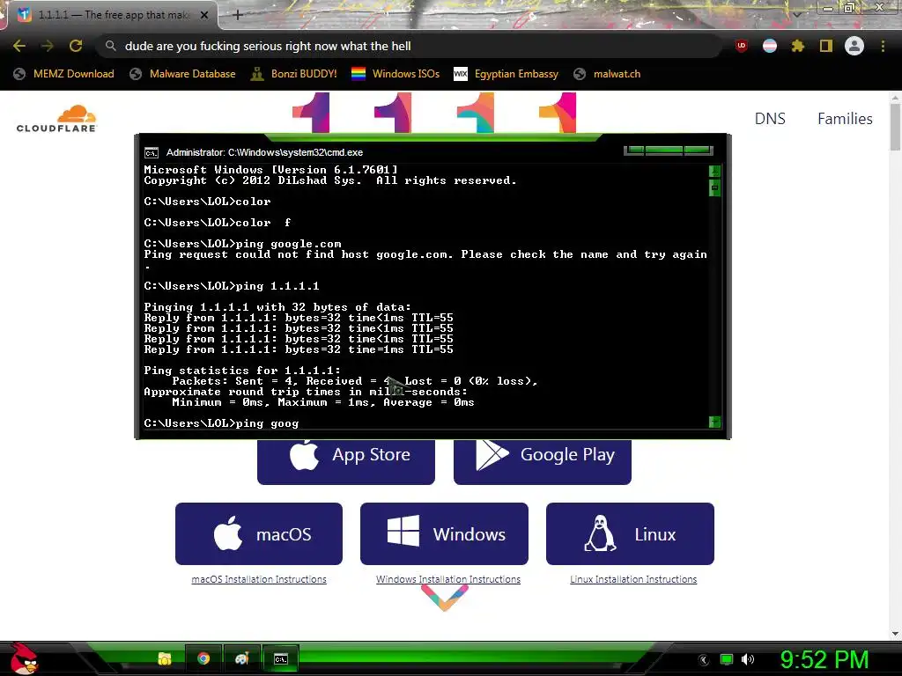Screen dimensions: 902x676
Task: Open the malwat.ch bookmark
Action: tap(607, 74)
